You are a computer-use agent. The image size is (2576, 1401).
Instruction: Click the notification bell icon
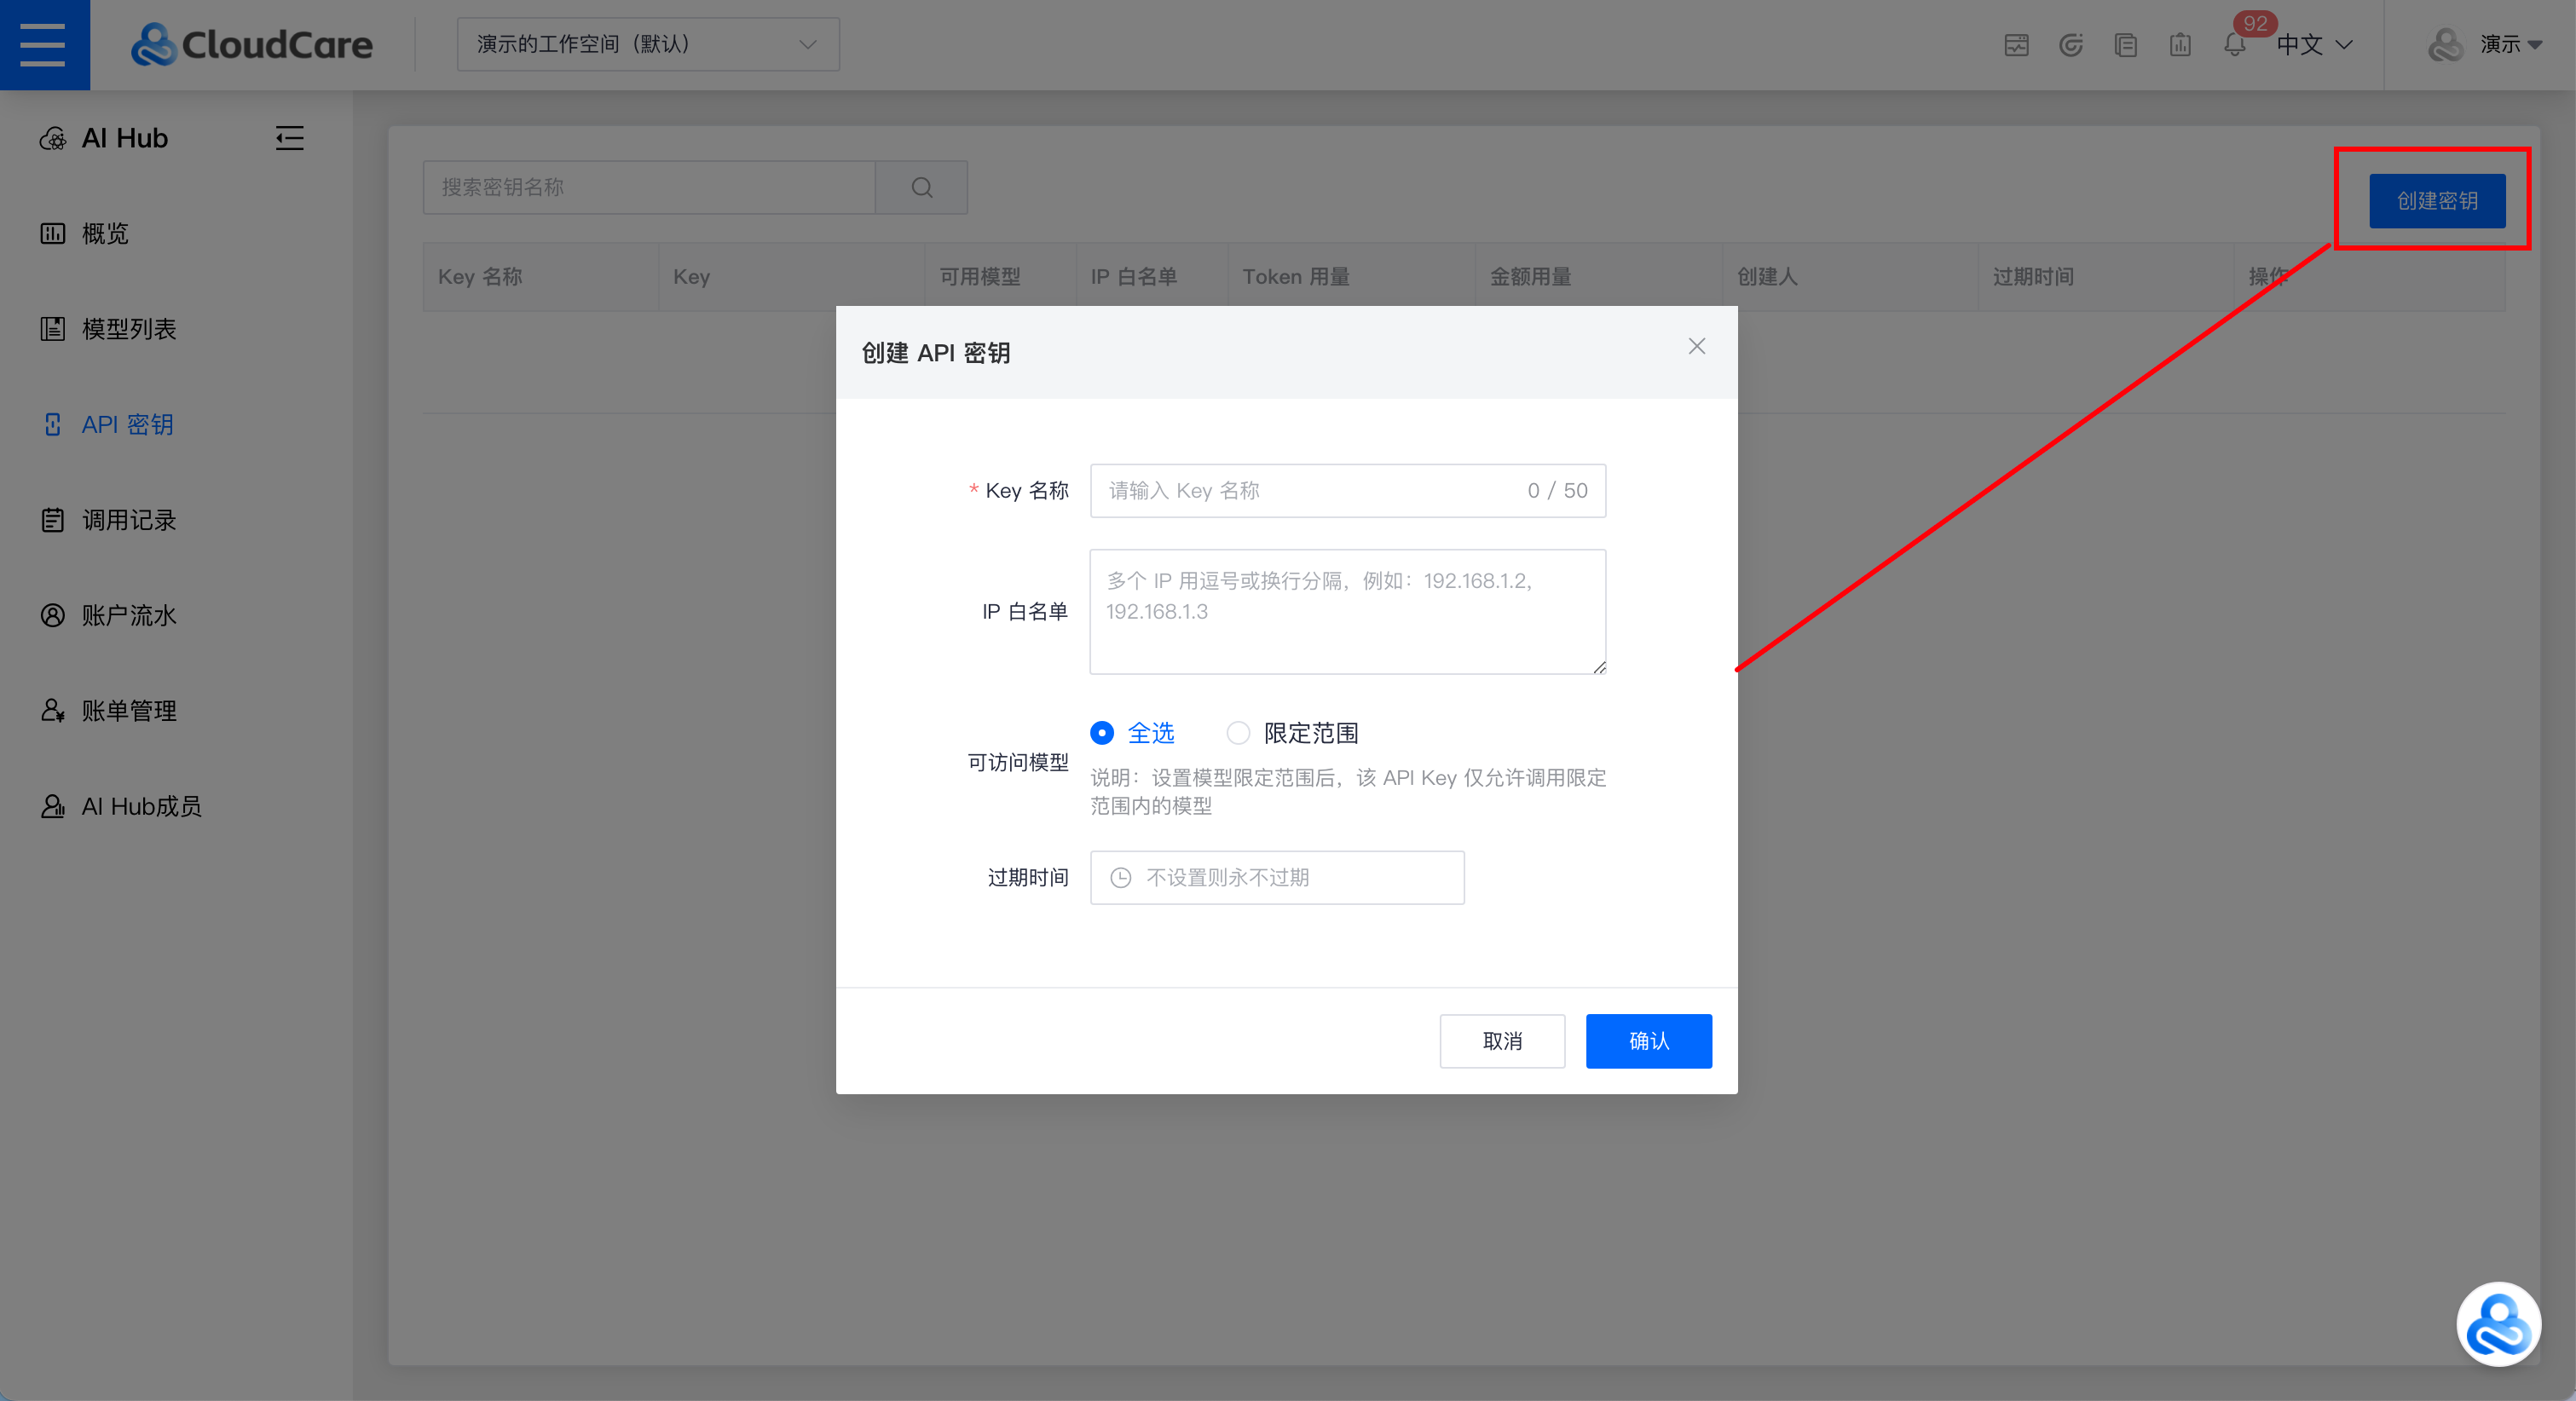[2234, 45]
